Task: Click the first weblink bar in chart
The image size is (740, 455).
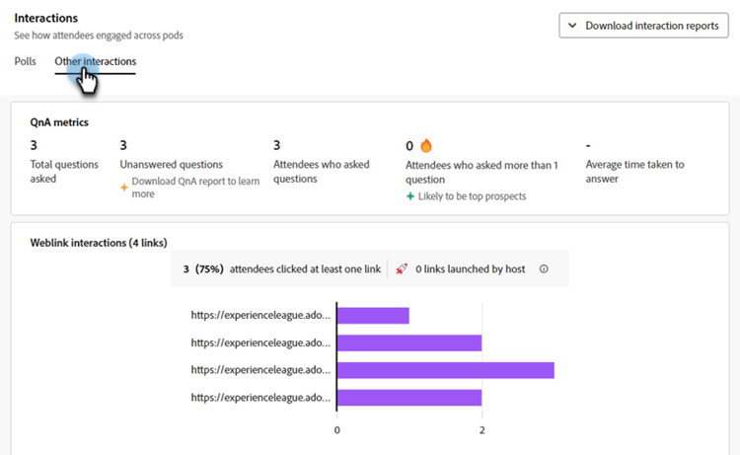Action: tap(373, 316)
